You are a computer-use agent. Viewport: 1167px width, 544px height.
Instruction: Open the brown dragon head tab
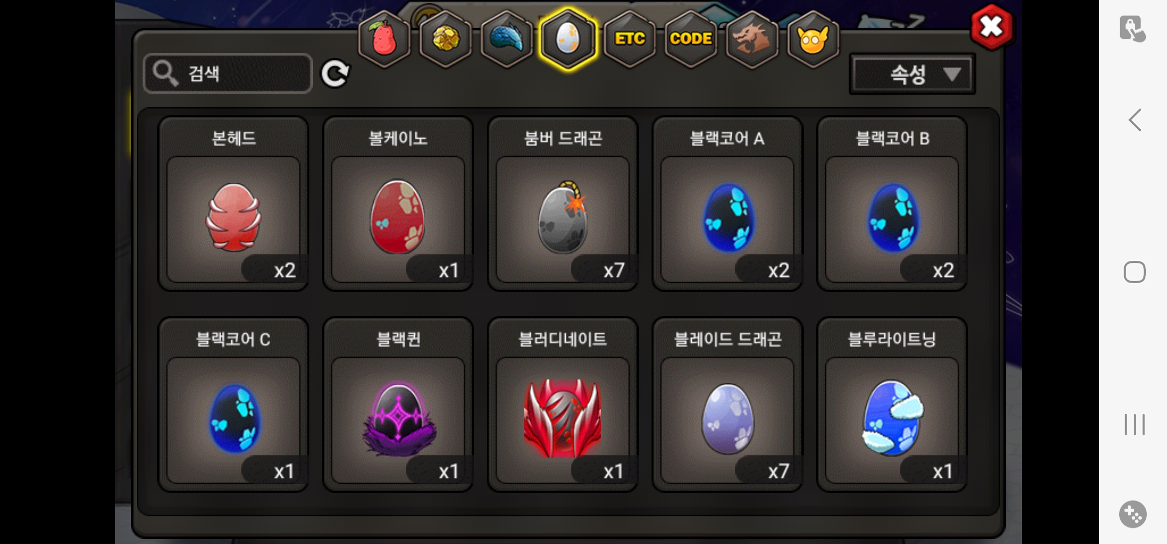point(752,39)
